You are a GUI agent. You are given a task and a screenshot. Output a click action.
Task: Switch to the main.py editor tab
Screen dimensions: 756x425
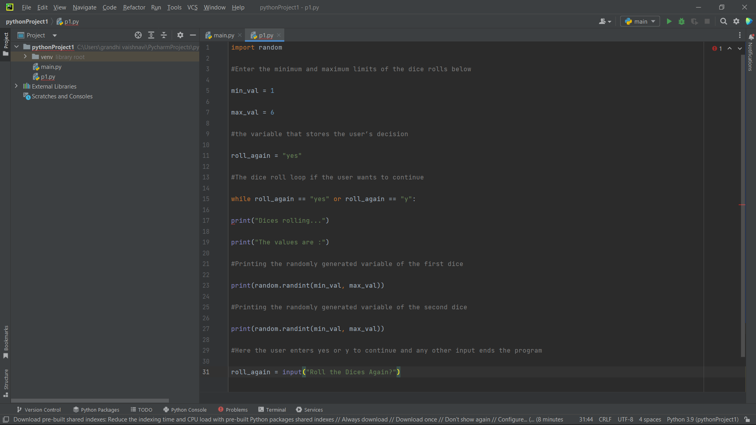click(x=224, y=35)
